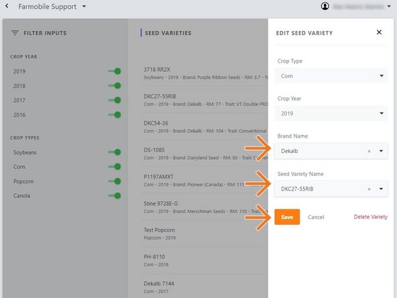Screen dimensions: 397x298
Task: Click the Filter Inputs heading text
Action: [x=45, y=33]
